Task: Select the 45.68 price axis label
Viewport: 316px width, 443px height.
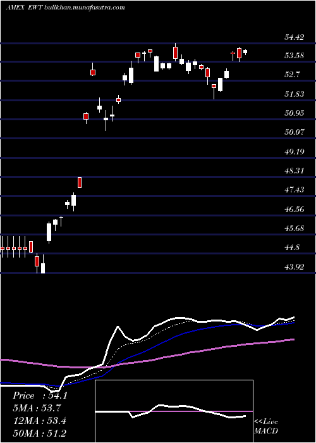Action: pos(295,228)
